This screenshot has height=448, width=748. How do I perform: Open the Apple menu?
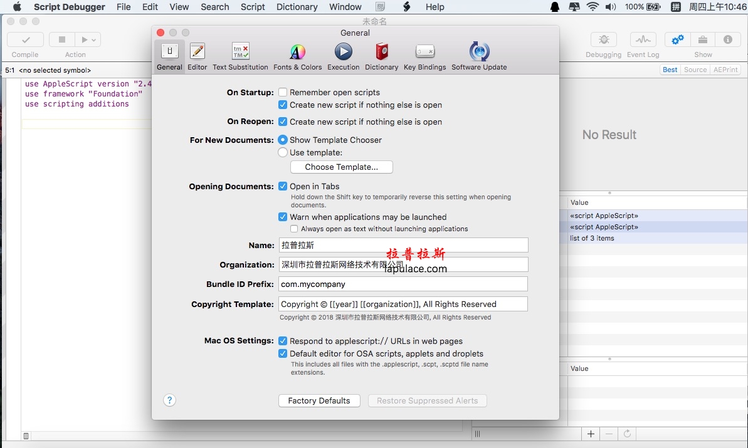pyautogui.click(x=17, y=7)
